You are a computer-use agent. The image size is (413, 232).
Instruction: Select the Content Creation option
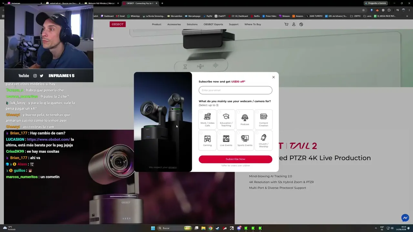click(264, 119)
